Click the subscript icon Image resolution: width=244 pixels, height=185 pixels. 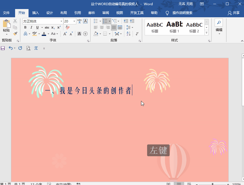click(52, 27)
